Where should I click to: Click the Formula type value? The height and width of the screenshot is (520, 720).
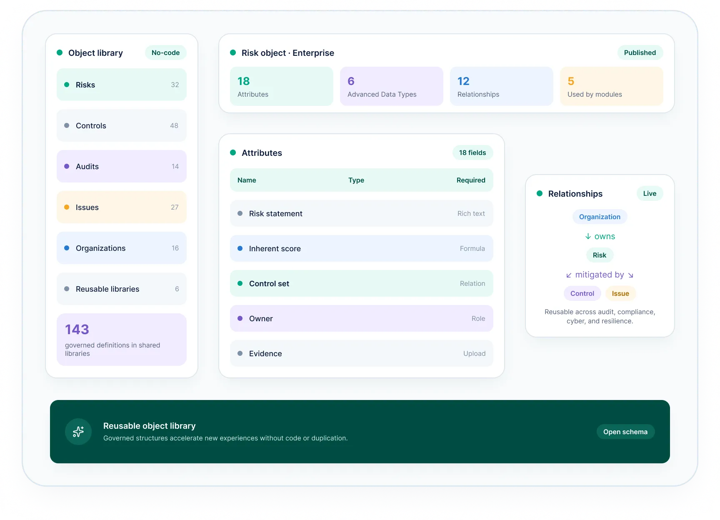point(472,248)
